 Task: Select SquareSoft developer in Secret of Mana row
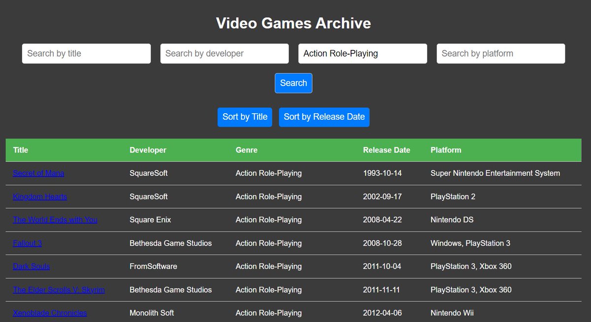pyautogui.click(x=149, y=173)
